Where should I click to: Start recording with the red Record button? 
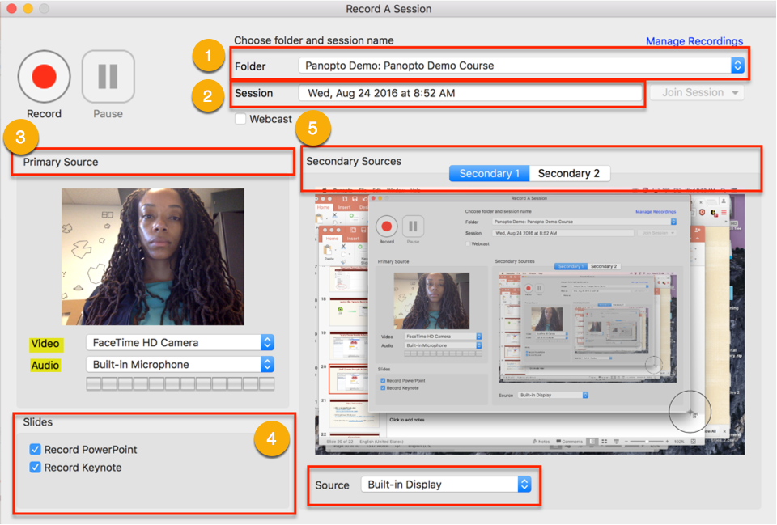point(44,77)
